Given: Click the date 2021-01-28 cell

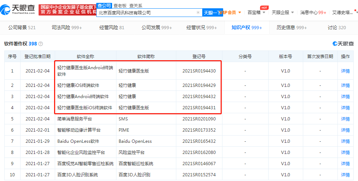Looking at the screenshot, I should click(x=37, y=153).
